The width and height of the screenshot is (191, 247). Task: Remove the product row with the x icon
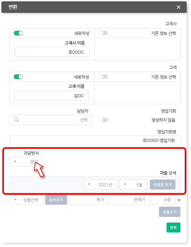[179, 200]
